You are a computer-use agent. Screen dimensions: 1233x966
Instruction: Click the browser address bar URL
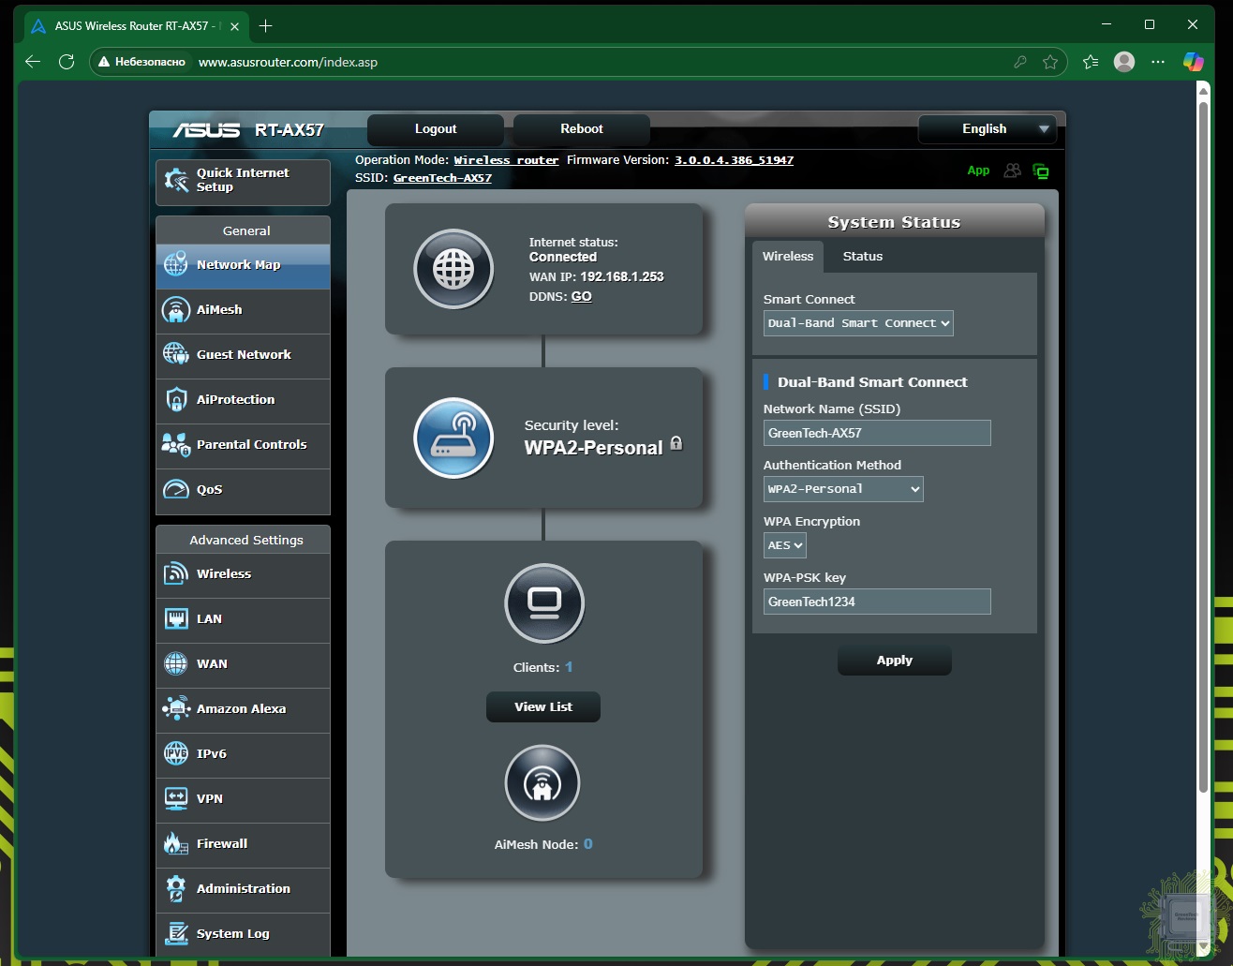point(288,62)
